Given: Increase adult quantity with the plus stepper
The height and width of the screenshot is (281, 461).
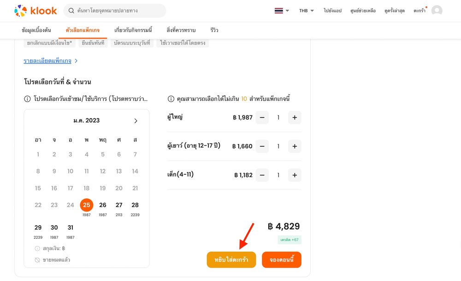Looking at the screenshot, I should pos(294,117).
